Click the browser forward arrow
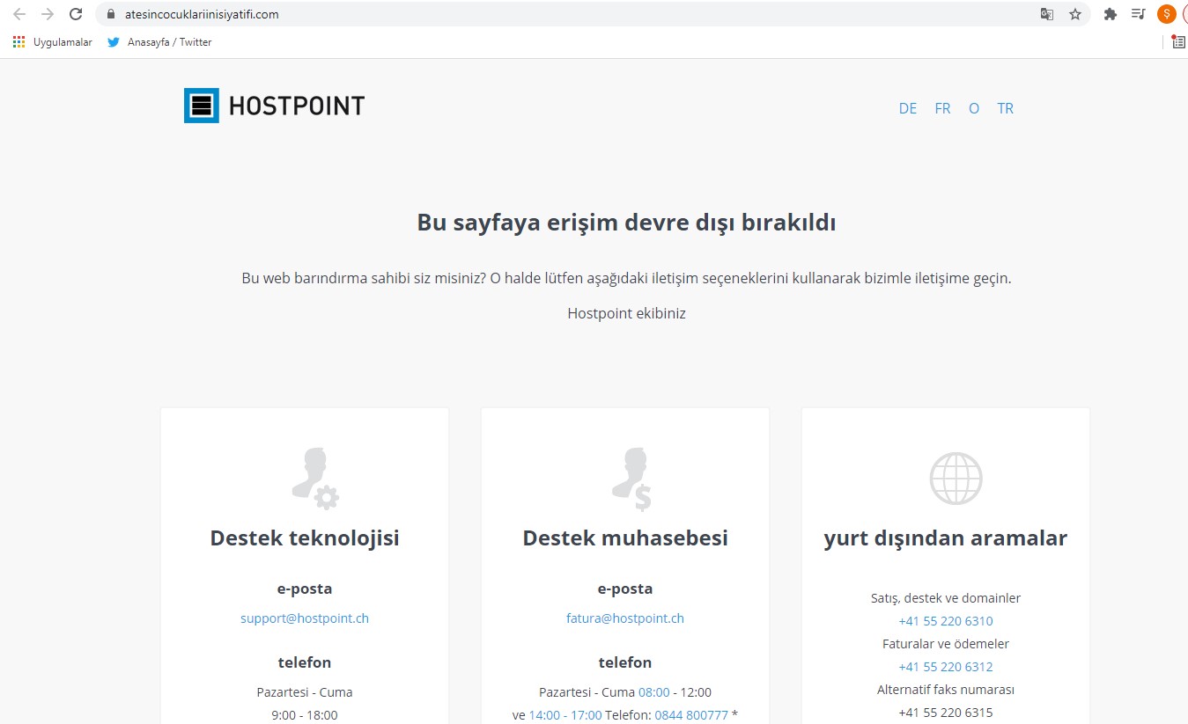This screenshot has height=724, width=1188. [x=48, y=14]
